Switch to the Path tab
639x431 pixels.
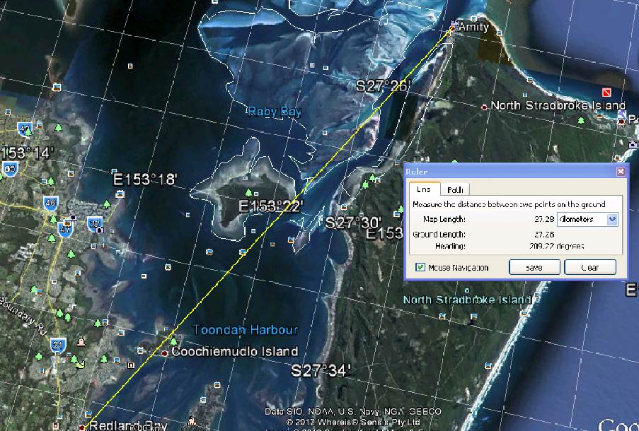tap(455, 189)
